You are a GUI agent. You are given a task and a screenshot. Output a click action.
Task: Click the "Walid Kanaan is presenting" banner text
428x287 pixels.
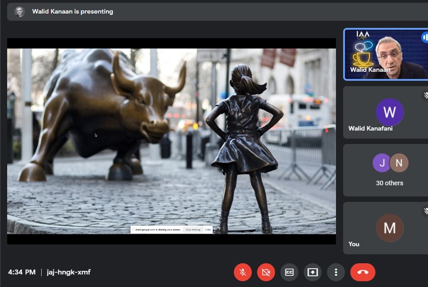coord(73,12)
